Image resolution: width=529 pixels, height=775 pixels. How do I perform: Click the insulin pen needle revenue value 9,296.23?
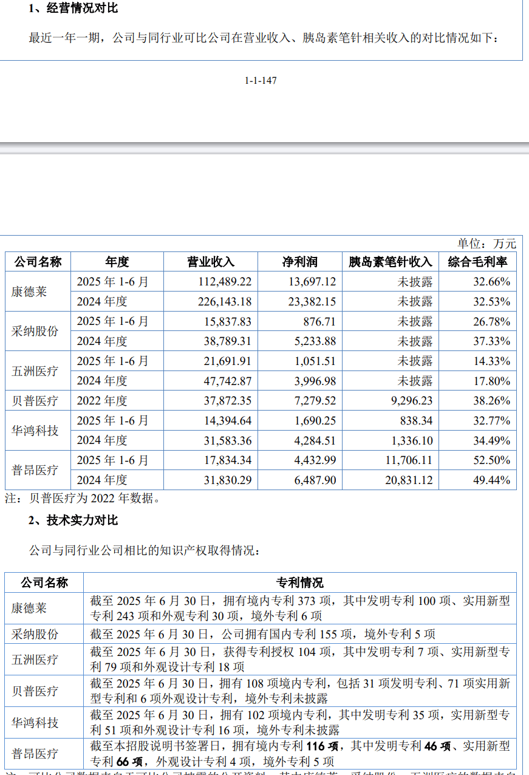[409, 401]
